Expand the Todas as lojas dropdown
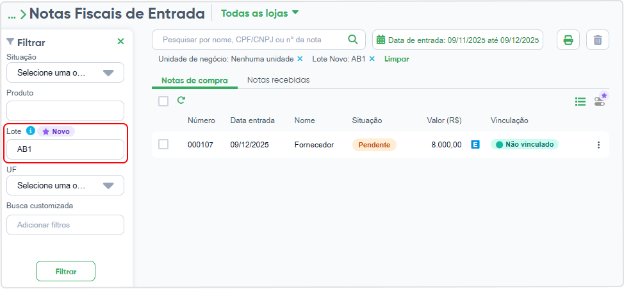The image size is (624, 289). [x=260, y=13]
